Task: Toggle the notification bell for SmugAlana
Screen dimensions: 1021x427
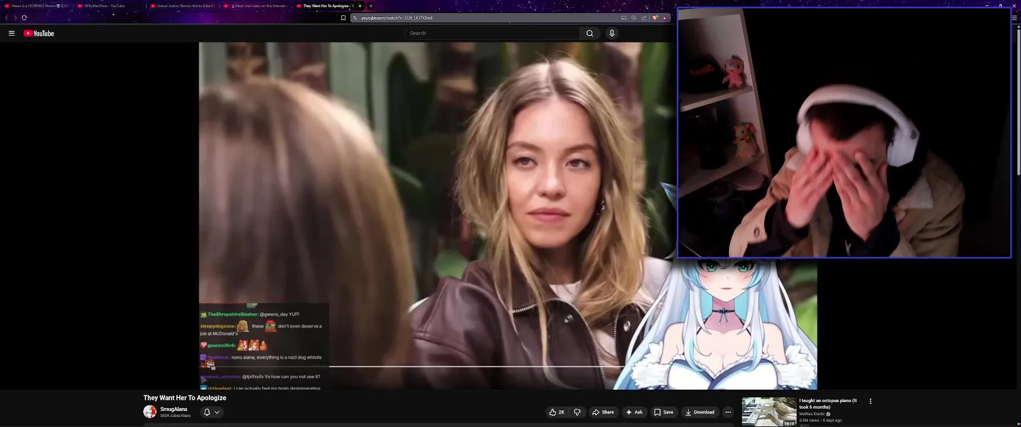Action: click(207, 412)
